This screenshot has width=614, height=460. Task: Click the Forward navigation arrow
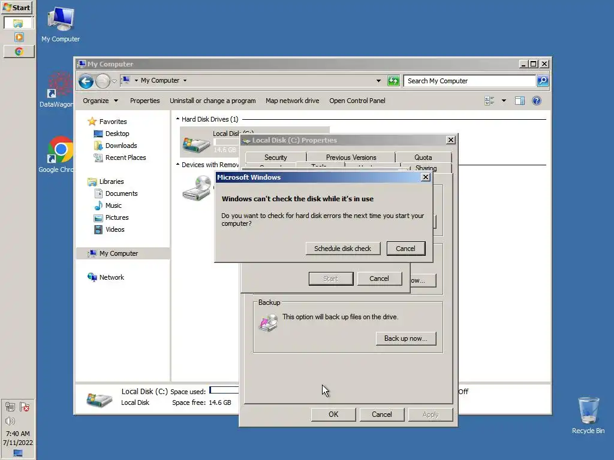103,81
